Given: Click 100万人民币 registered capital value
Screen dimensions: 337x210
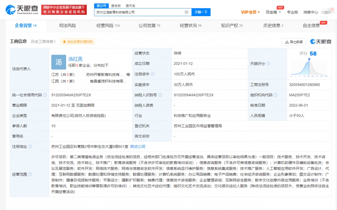Looking at the screenshot, I should (184, 74).
